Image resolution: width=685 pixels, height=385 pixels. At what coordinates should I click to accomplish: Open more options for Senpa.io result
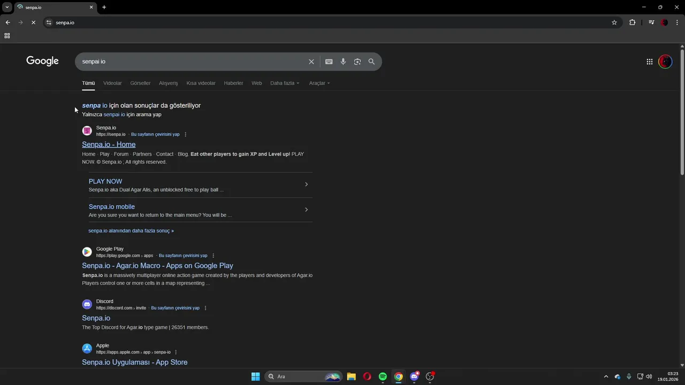186,134
